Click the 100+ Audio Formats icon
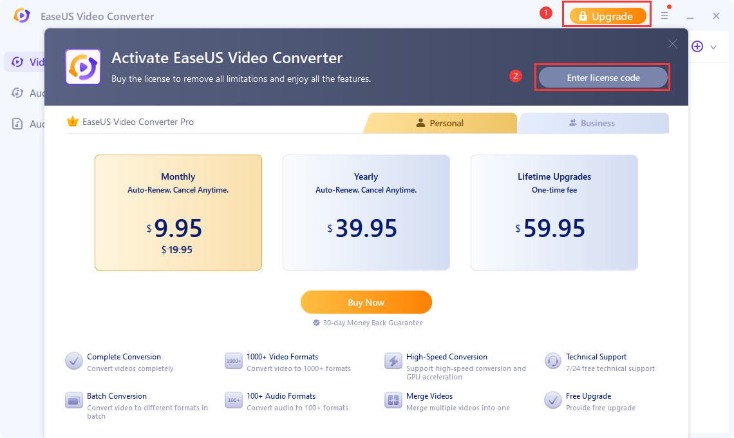The width and height of the screenshot is (734, 438). tap(234, 401)
